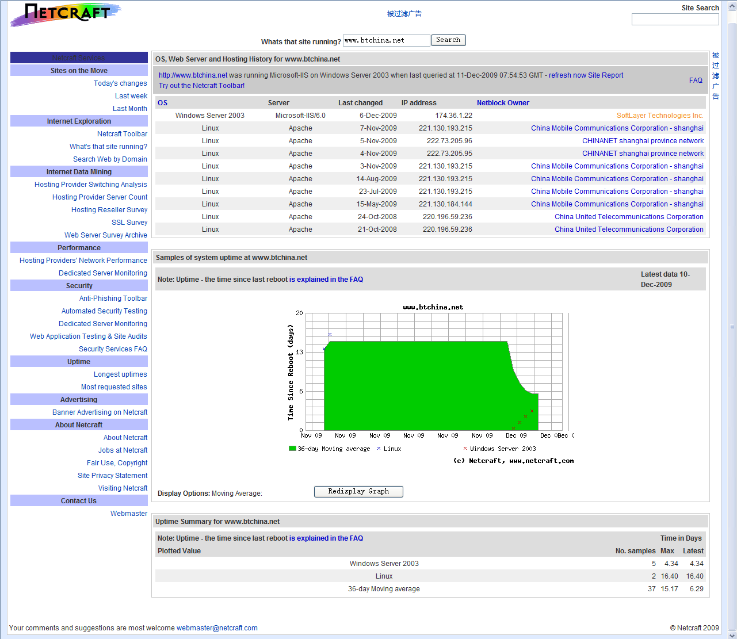The width and height of the screenshot is (737, 639).
Task: Click Try out the Netcraft Toolbar! link
Action: point(201,86)
